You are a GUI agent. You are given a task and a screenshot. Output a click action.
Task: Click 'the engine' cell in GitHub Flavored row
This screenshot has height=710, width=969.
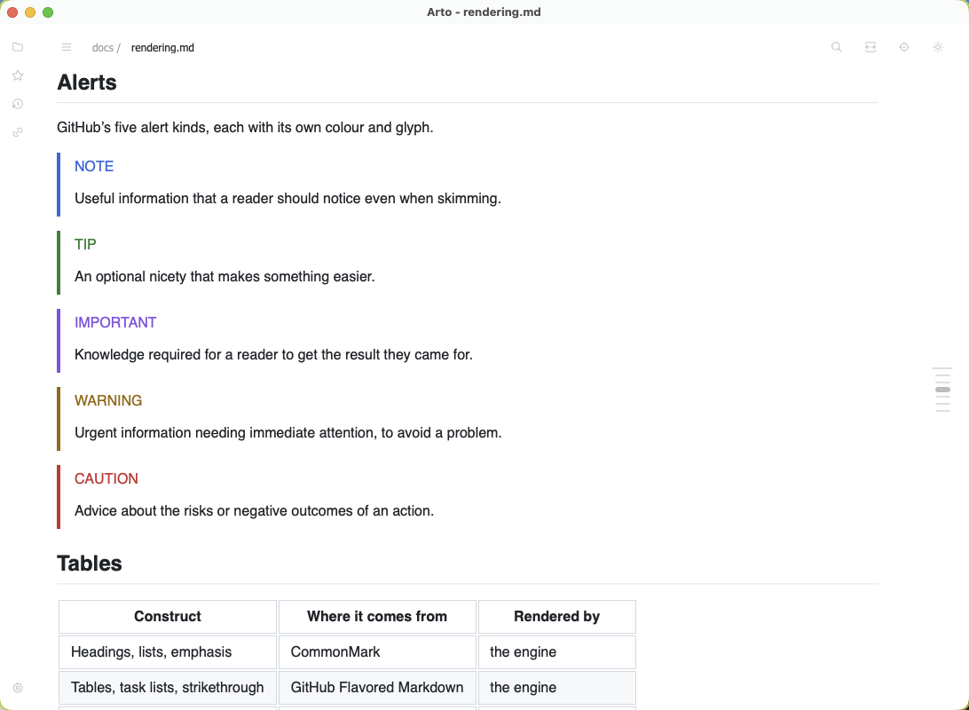[556, 687]
